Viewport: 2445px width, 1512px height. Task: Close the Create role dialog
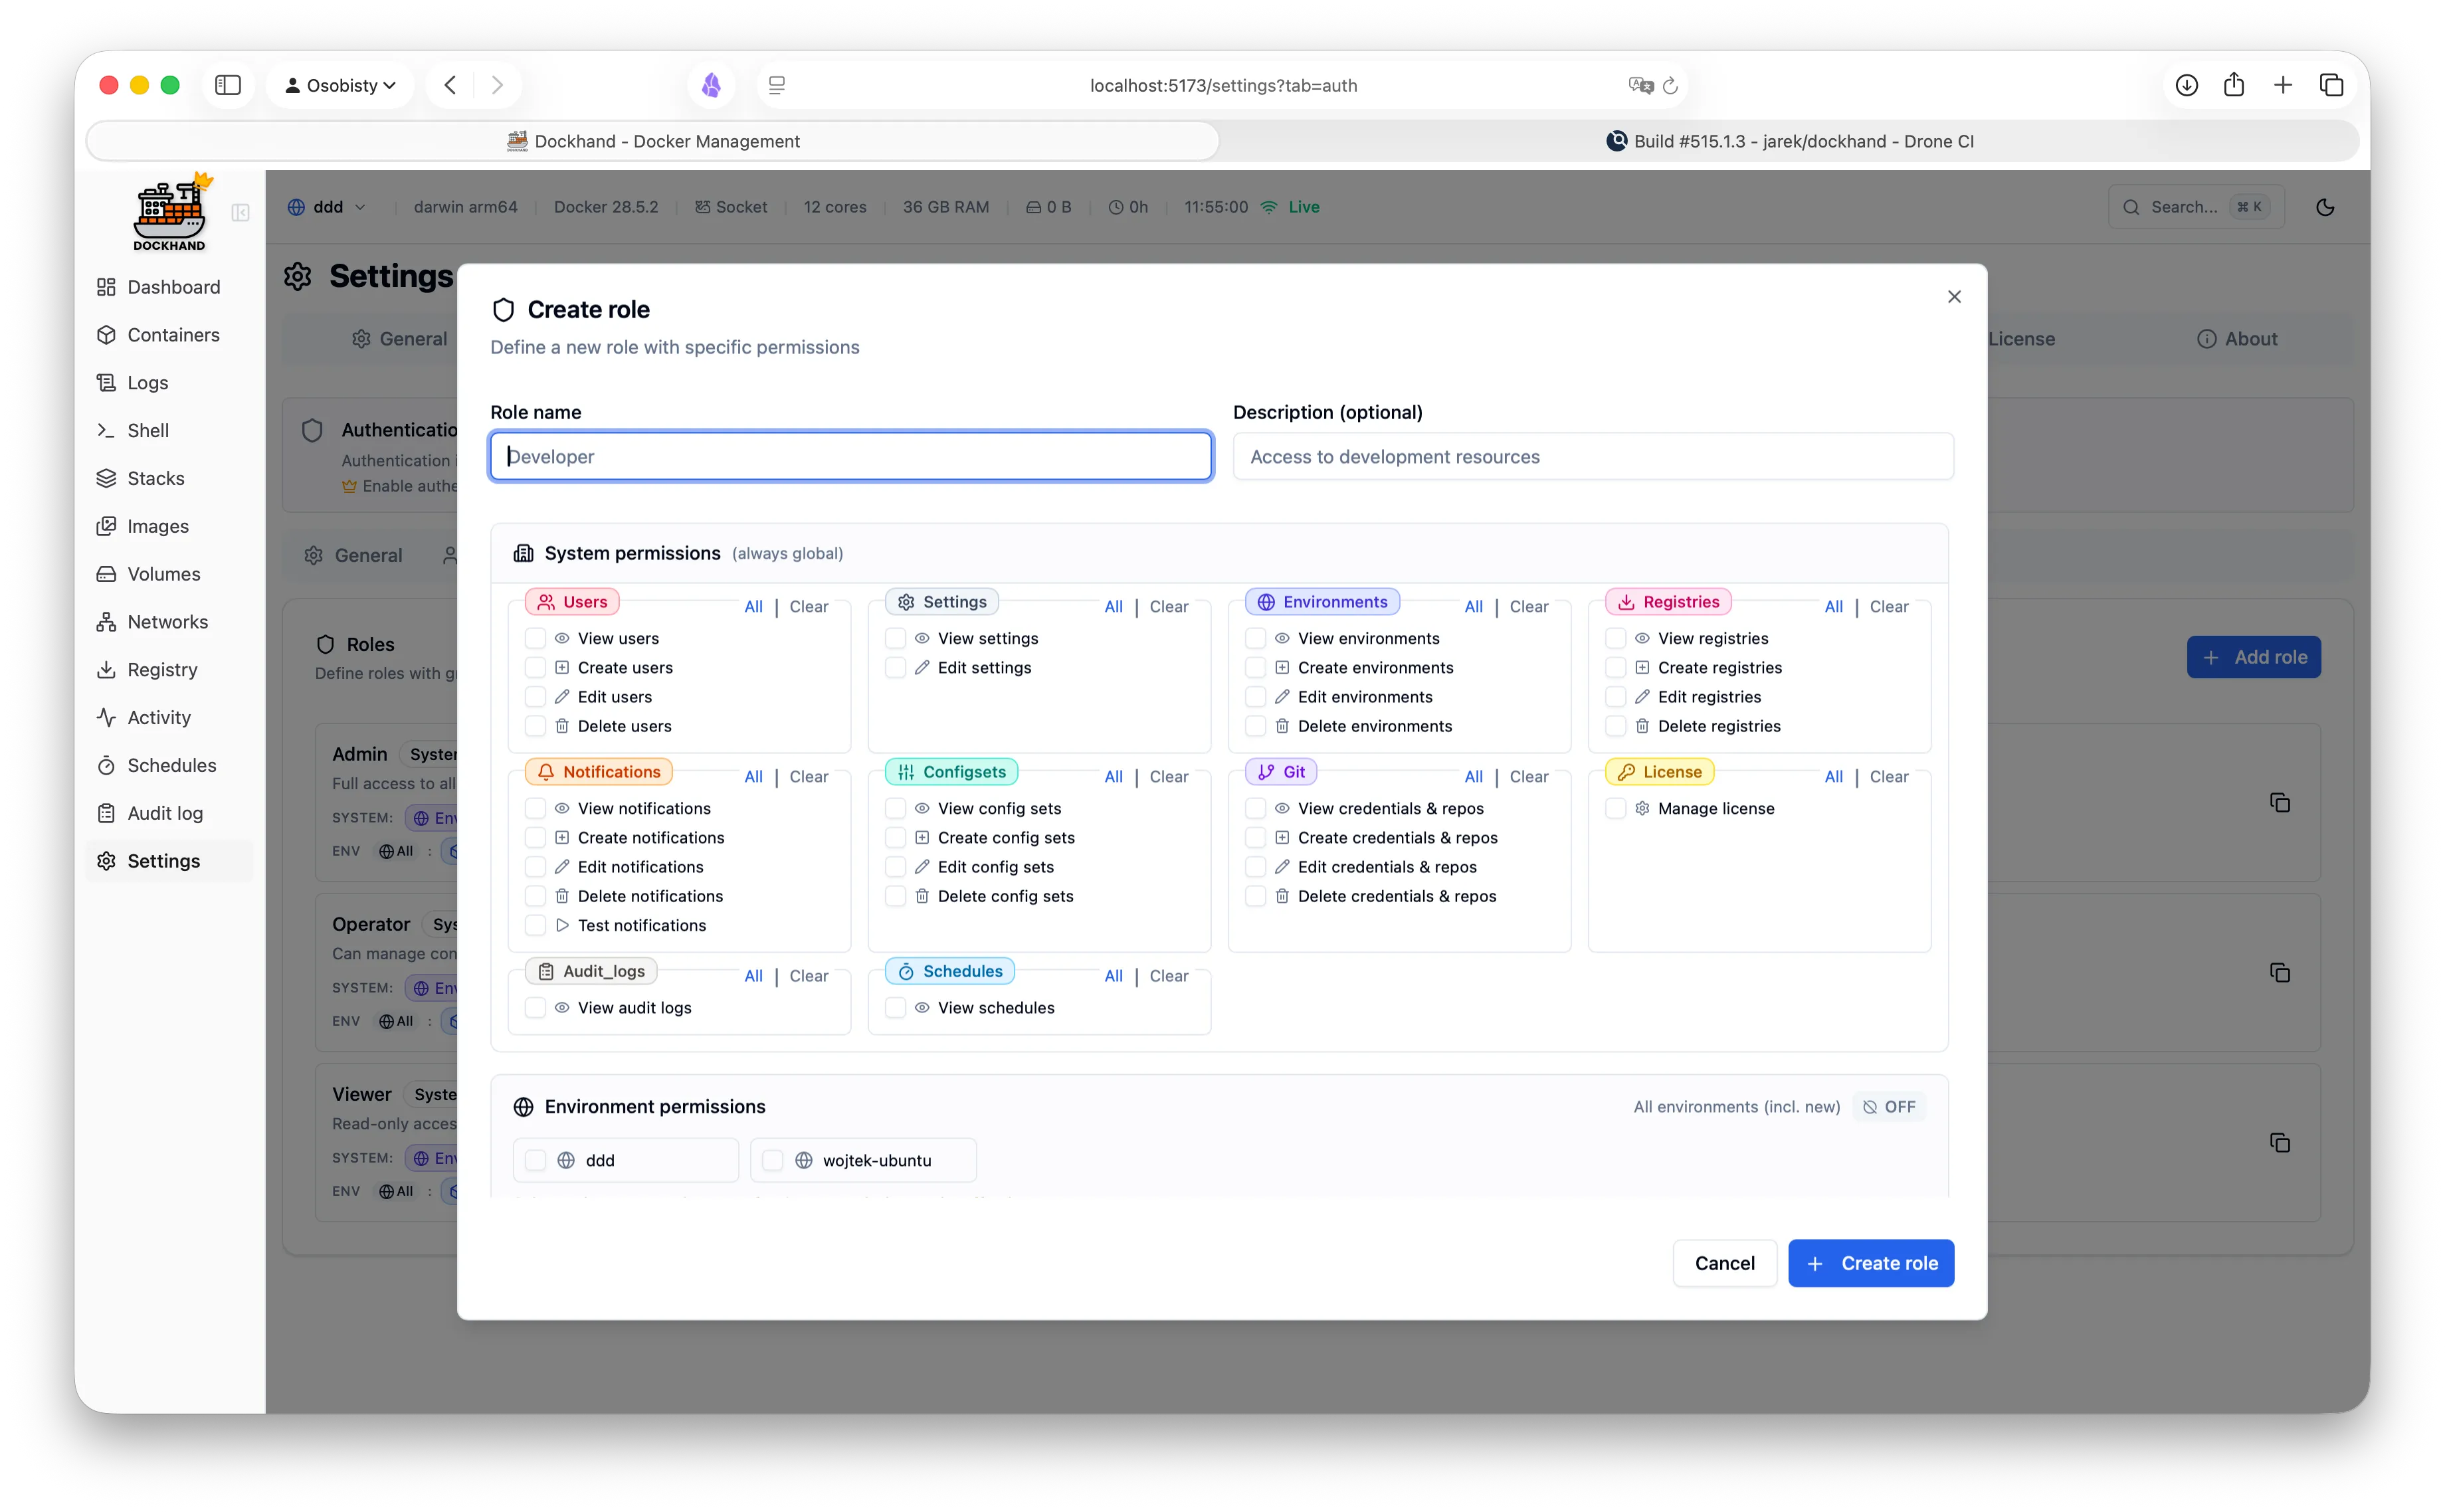(1954, 297)
